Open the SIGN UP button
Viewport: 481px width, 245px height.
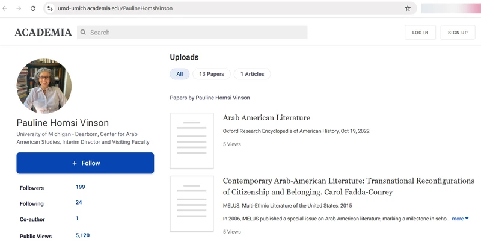tap(458, 33)
